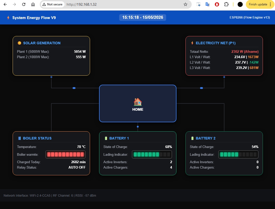The height and width of the screenshot is (209, 275).
Task: Click battery icon in Battery 1 card
Action: click(x=106, y=138)
